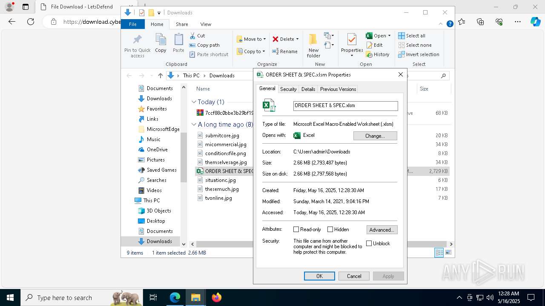Click This PC in address breadcrumb
The height and width of the screenshot is (306, 545).
point(191,76)
